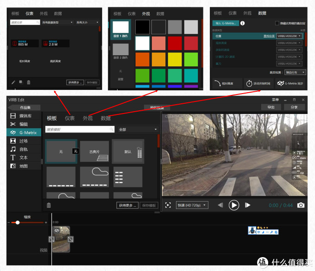The height and width of the screenshot is (271, 315).
Task: Click the info icon beside 导入 G-Metrix
Action: click(242, 23)
